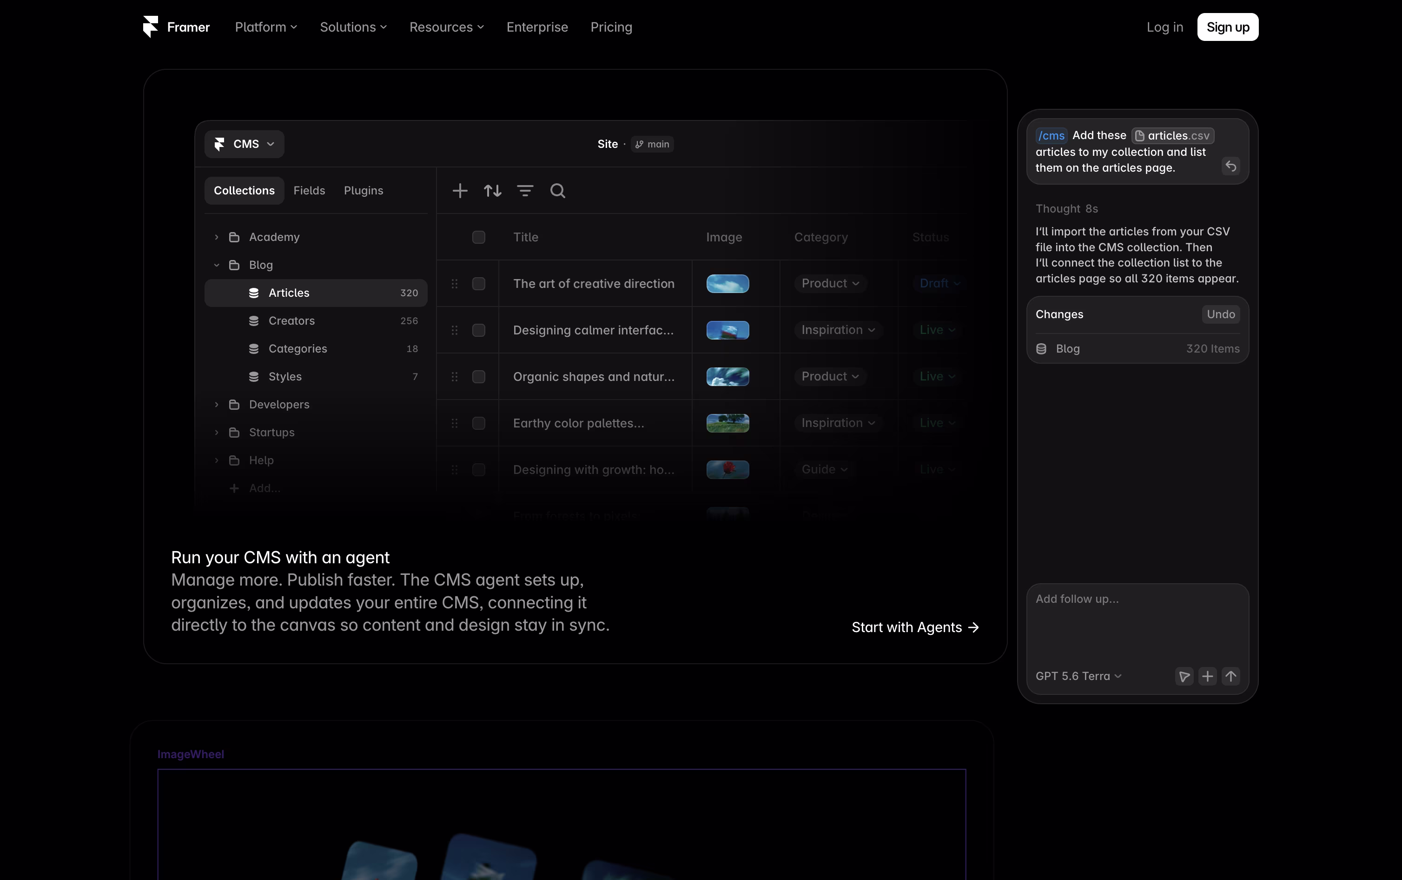1402x880 pixels.
Task: Toggle the select-all checkbox in table header
Action: 479,237
